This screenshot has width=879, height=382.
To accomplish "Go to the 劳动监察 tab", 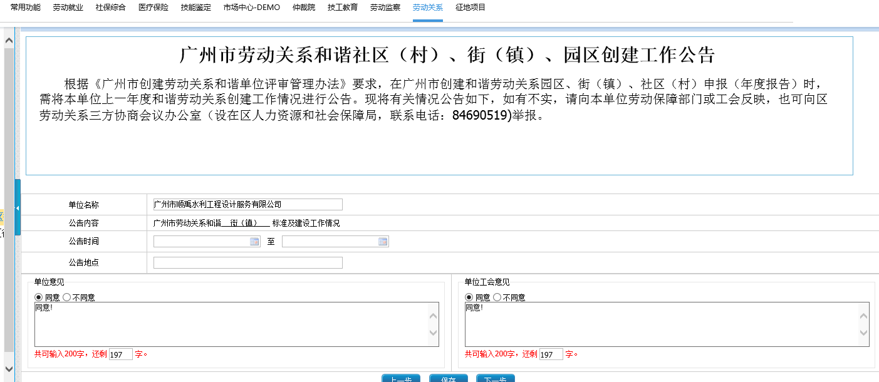I will point(385,8).
